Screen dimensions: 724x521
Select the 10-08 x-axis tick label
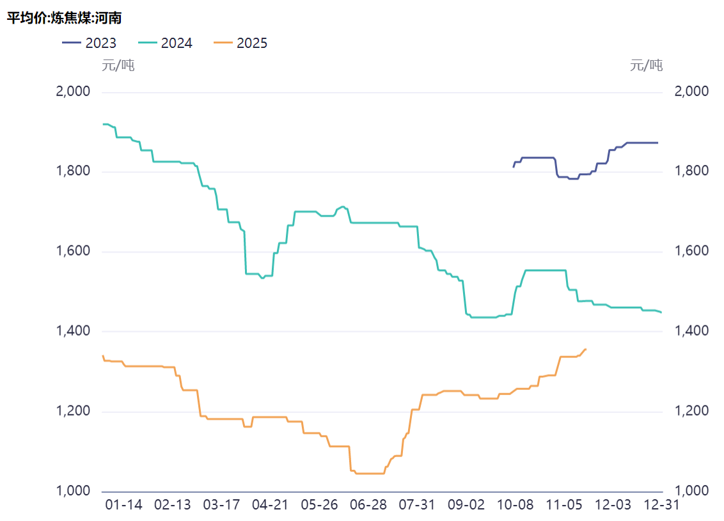tap(515, 505)
